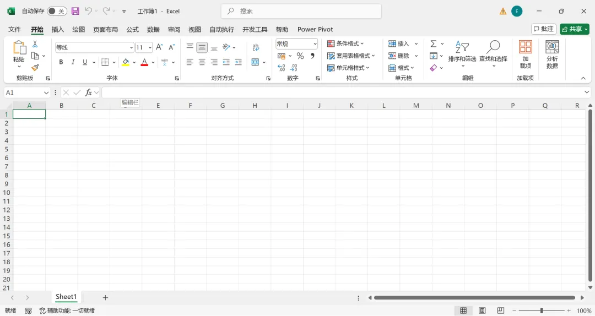Apply comma style number format
595x316 pixels.
pyautogui.click(x=312, y=56)
